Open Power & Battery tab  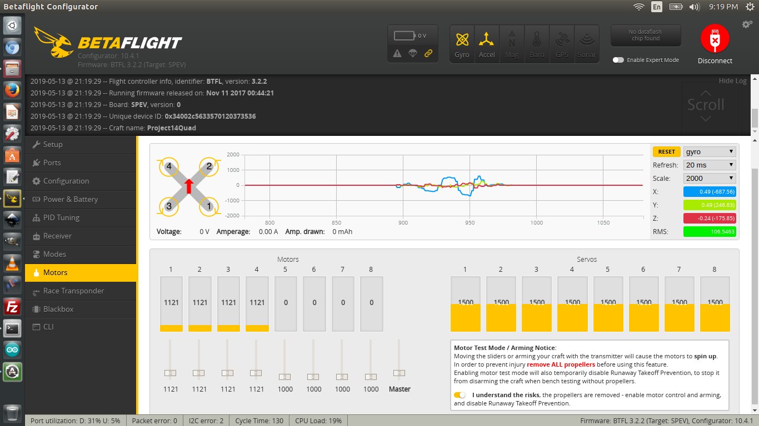pos(81,199)
